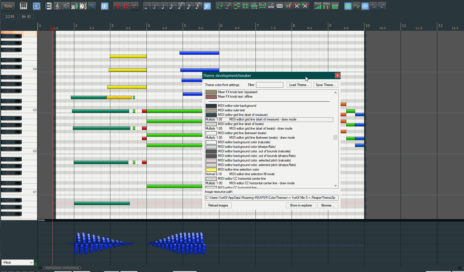
Task: Click the red Q quantize icon
Action: (117, 6)
